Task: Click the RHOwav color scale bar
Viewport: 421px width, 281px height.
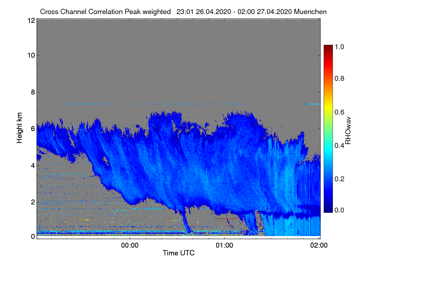Action: pos(328,129)
